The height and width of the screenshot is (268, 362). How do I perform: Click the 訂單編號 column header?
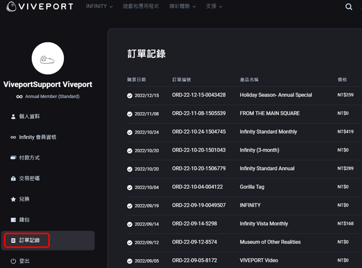click(x=181, y=80)
